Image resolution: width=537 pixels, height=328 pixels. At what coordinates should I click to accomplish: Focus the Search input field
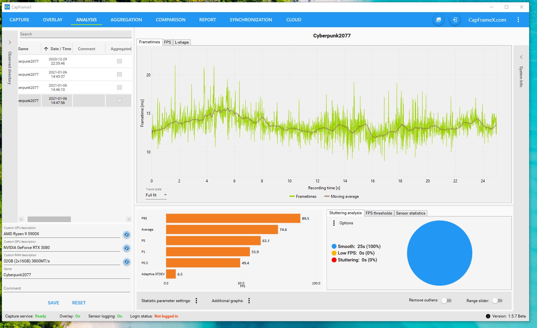tap(75, 34)
